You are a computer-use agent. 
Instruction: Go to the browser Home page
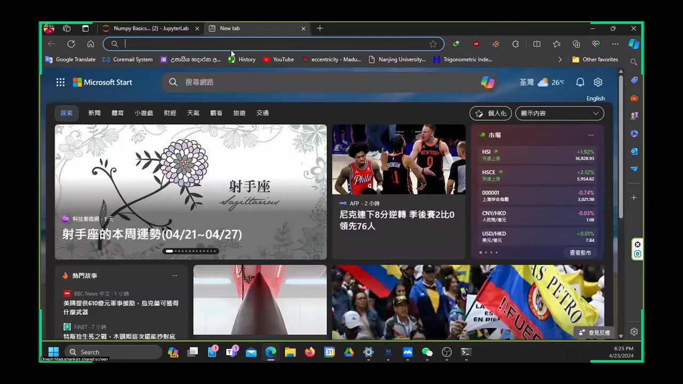[x=91, y=44]
